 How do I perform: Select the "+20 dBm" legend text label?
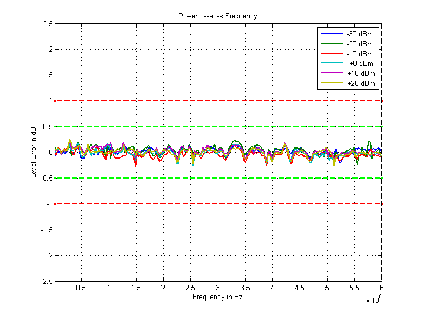point(361,84)
